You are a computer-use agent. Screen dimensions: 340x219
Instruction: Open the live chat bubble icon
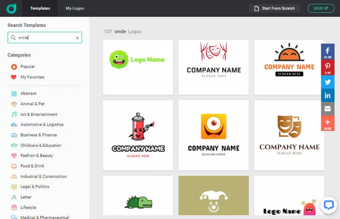tap(329, 205)
